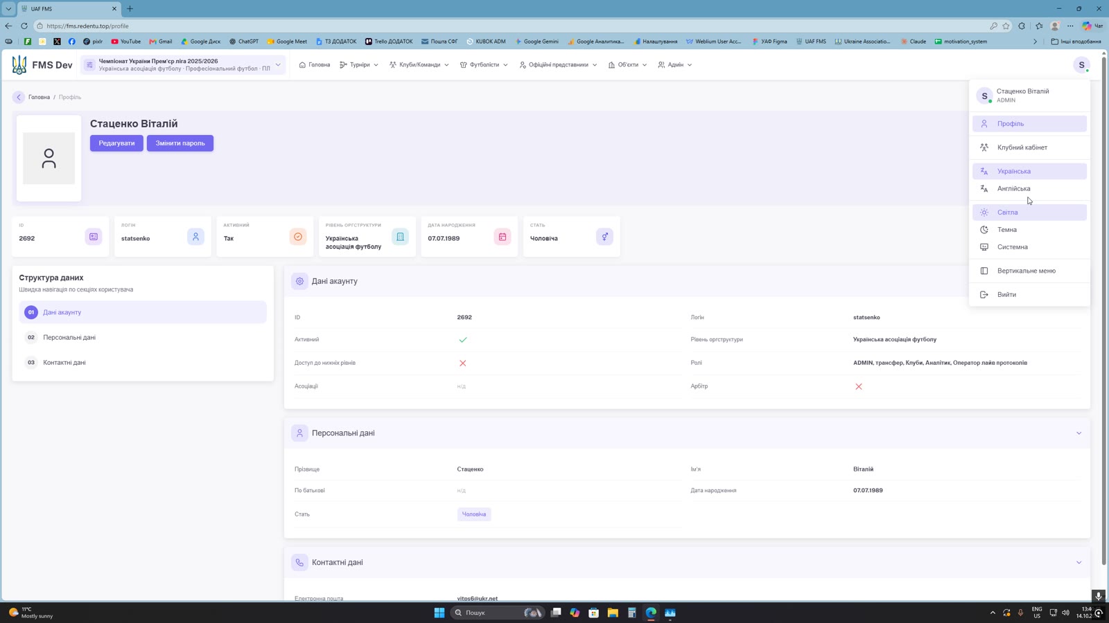Bookmark this page with the star icon
The height and width of the screenshot is (623, 1109).
[x=1006, y=26]
